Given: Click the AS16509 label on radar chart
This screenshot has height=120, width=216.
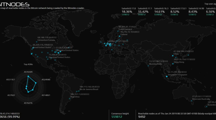Looking at the screenshot, I should pyautogui.click(x=28, y=72).
